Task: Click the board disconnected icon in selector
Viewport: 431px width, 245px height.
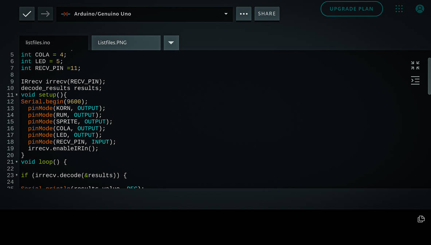Action: tap(66, 14)
